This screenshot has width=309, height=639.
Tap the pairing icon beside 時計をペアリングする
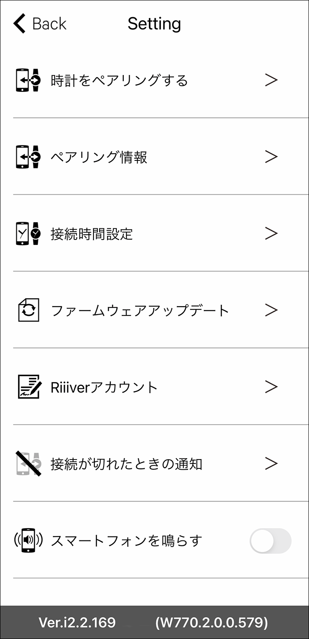coord(28,80)
